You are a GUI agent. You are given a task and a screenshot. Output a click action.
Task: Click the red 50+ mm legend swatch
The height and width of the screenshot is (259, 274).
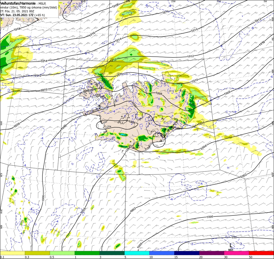click(261, 253)
